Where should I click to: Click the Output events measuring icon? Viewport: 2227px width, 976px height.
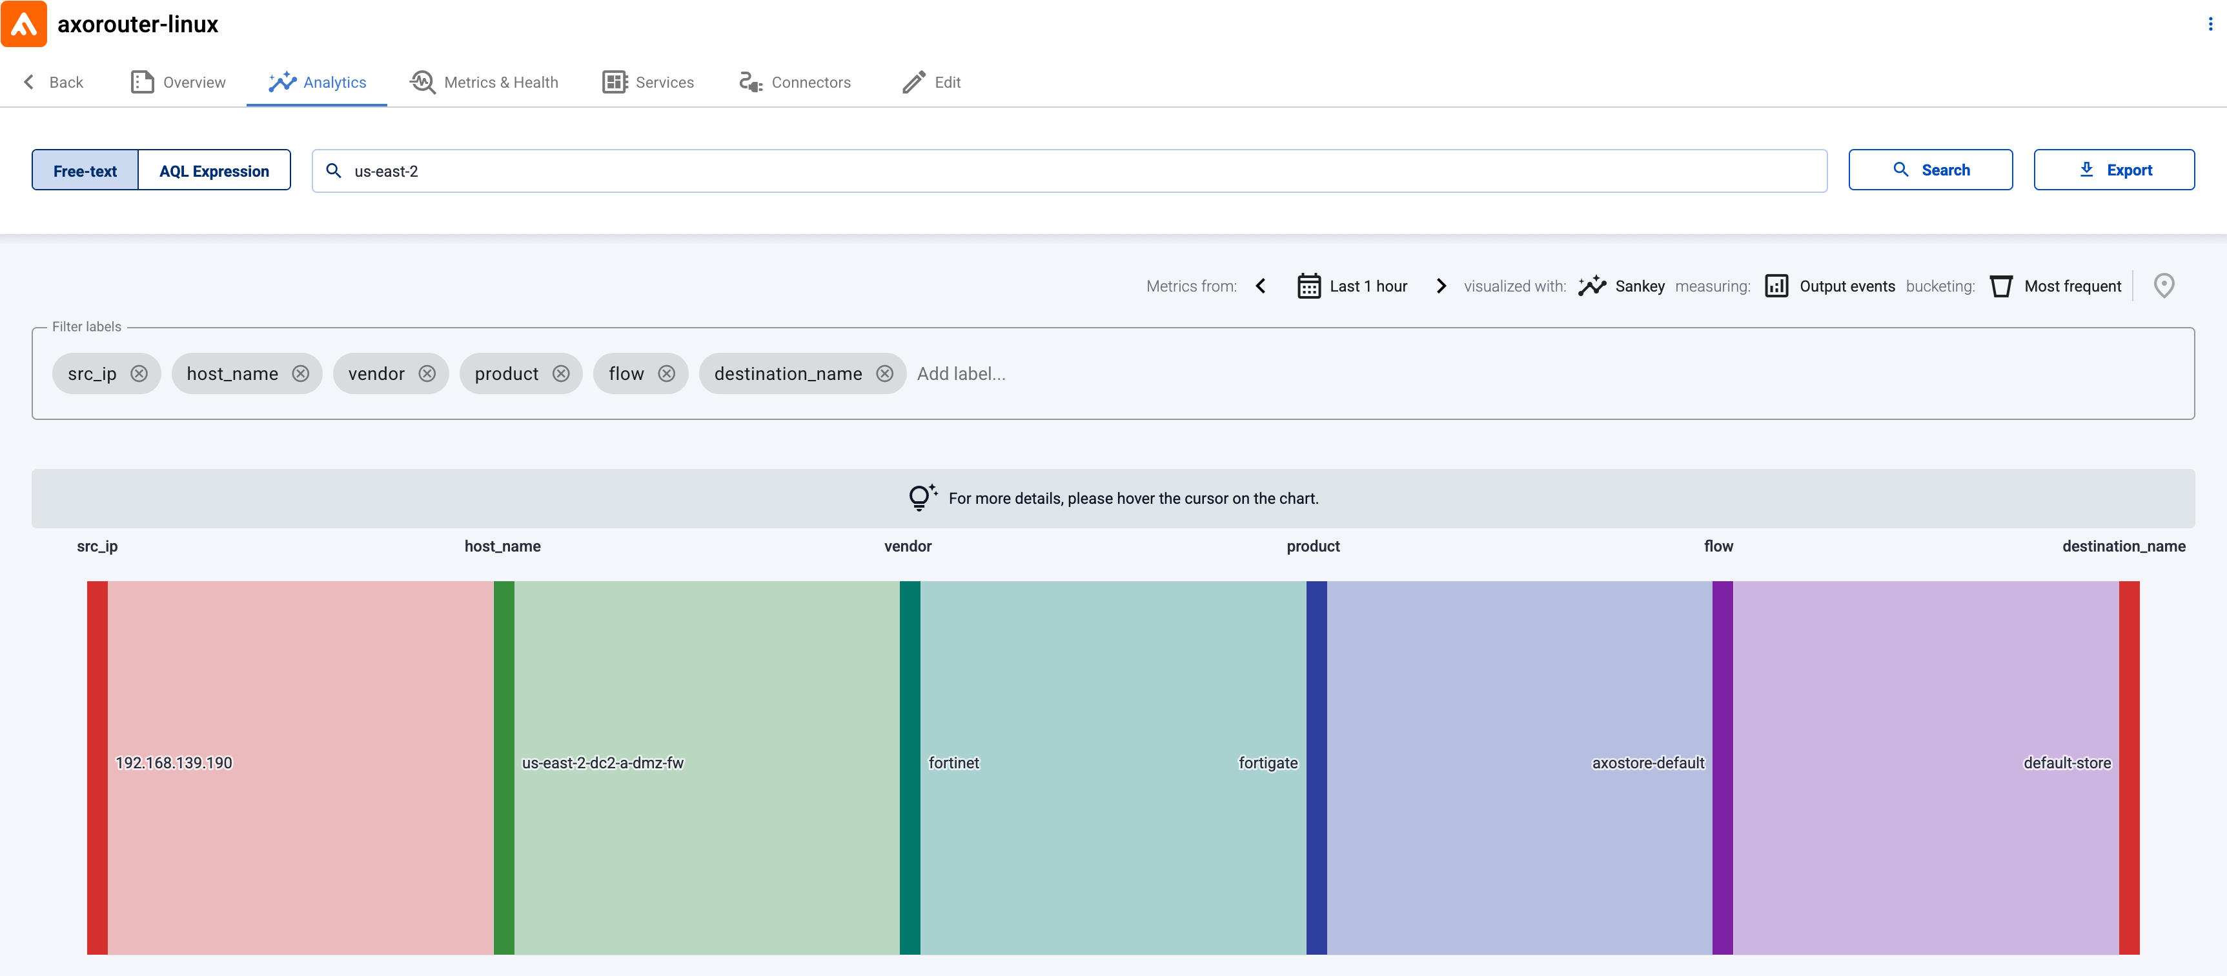point(1778,285)
